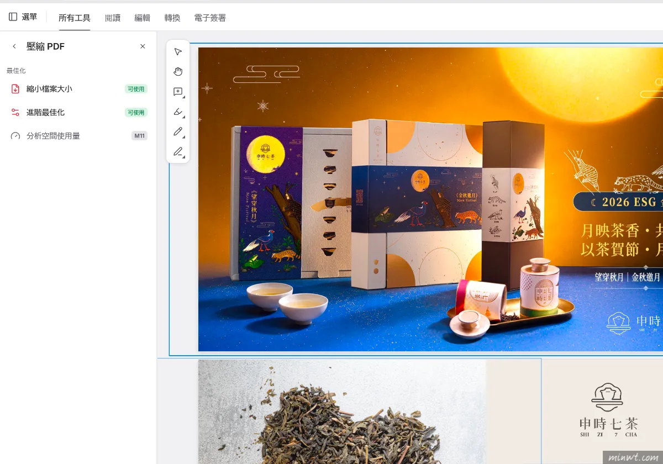
Task: Click the 進階最佳化 sliders icon
Action: (15, 112)
